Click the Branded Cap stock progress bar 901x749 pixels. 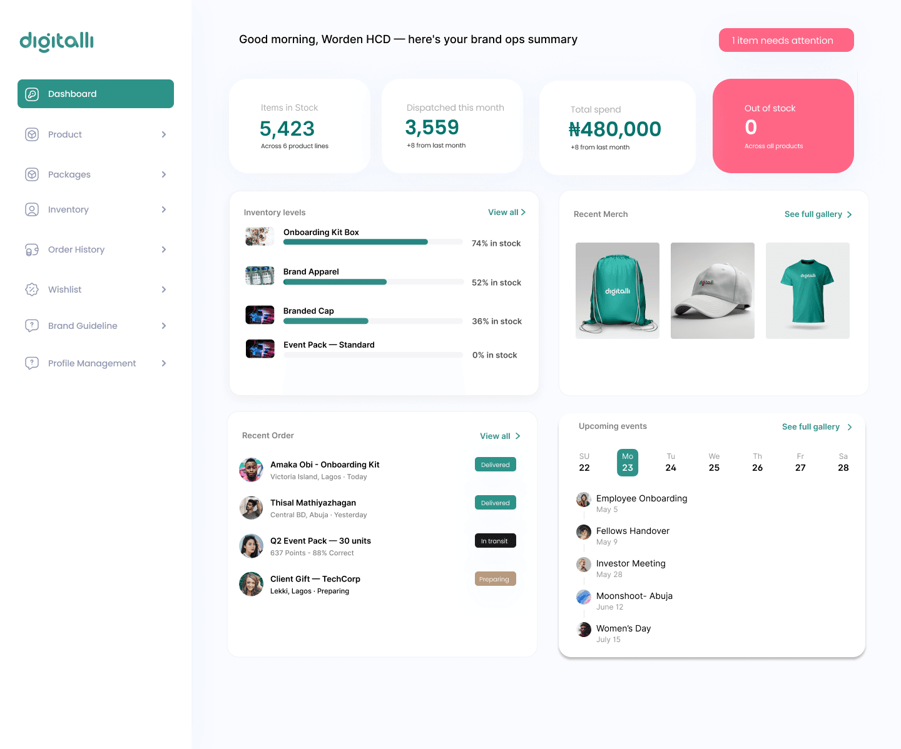pos(372,321)
